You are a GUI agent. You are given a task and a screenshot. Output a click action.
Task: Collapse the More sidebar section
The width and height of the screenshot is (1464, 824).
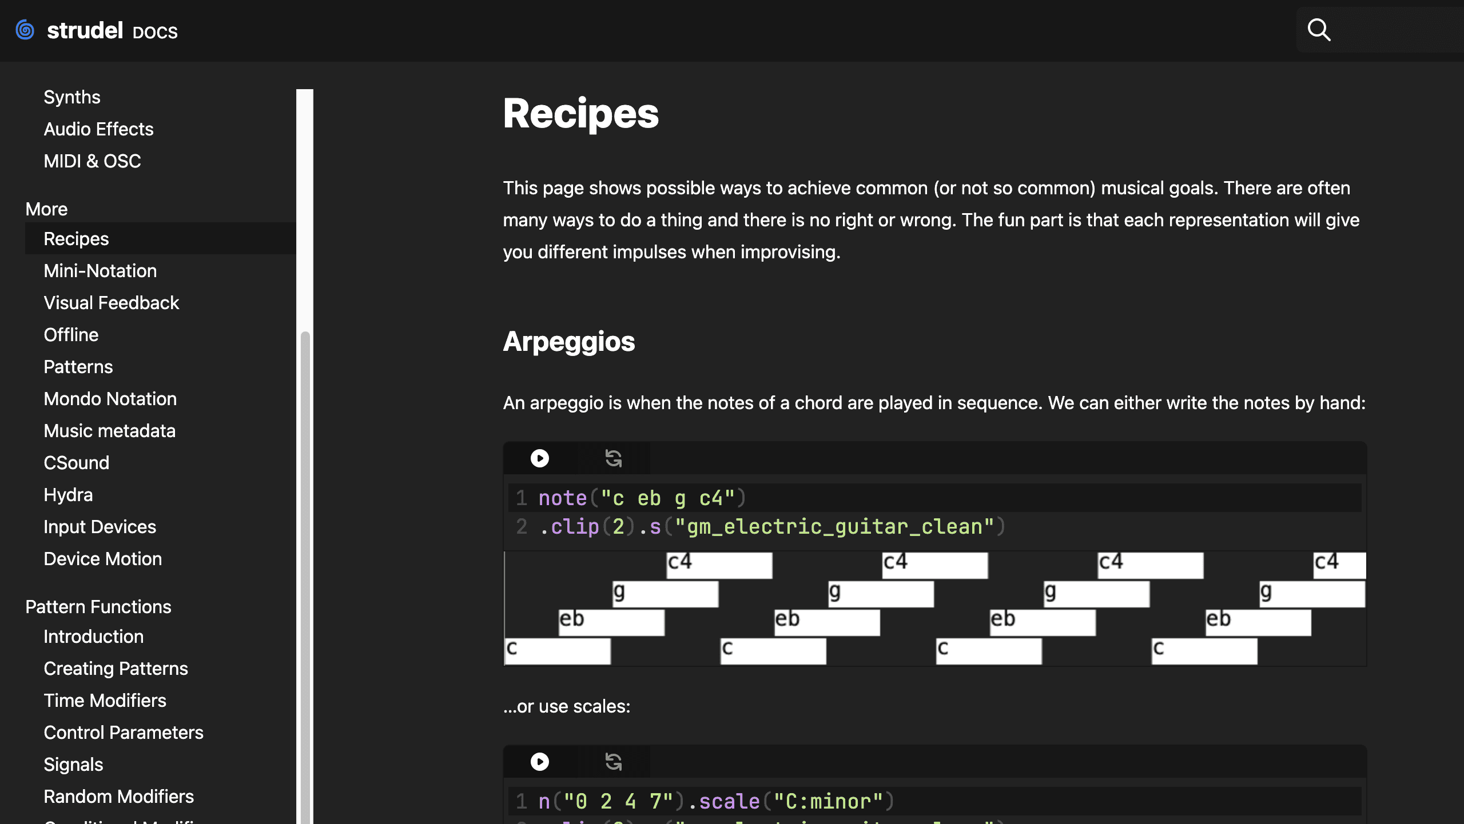pos(46,209)
